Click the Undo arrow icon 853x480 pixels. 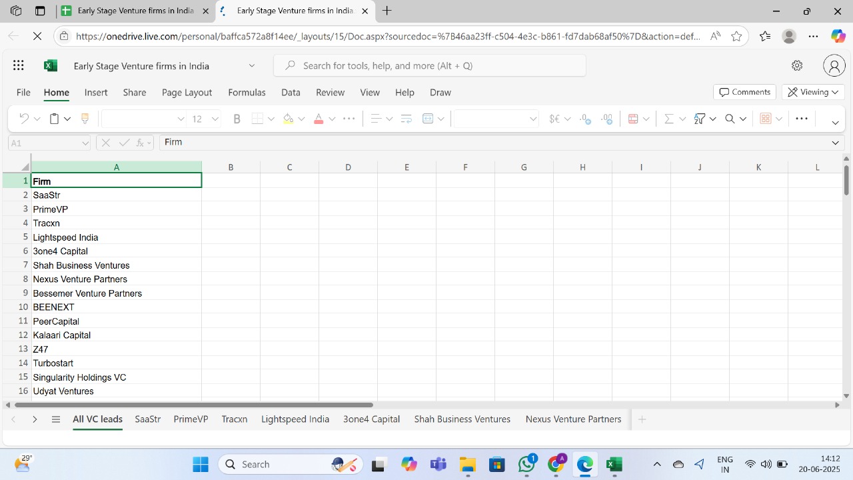(x=24, y=119)
